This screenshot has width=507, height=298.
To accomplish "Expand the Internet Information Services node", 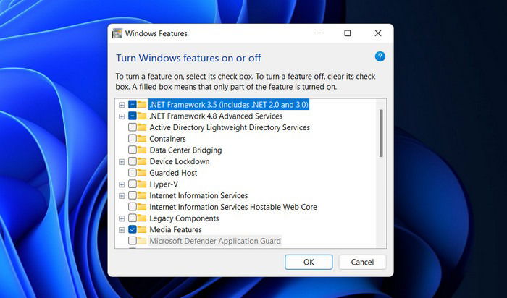I will [122, 196].
